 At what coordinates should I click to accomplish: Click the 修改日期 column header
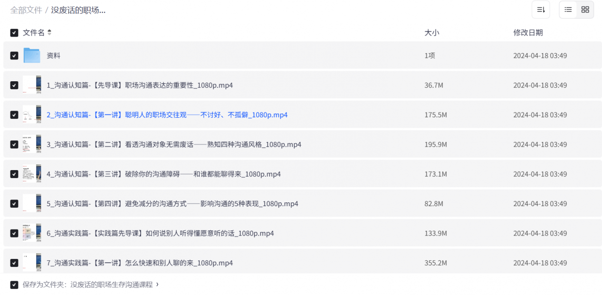click(527, 33)
